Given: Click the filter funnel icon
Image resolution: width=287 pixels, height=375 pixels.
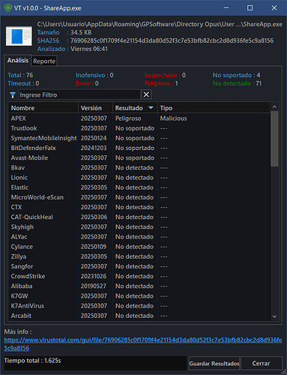Looking at the screenshot, I should tap(13, 95).
